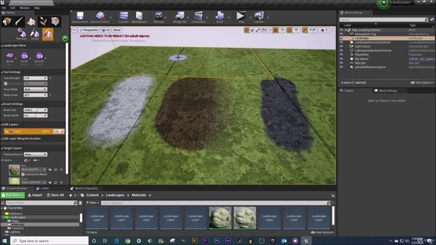Switch to the Levels tab

tap(42, 189)
